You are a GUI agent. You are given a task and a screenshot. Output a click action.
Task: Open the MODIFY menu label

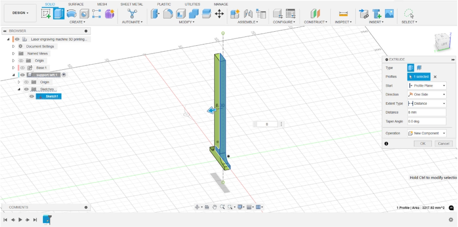(186, 22)
